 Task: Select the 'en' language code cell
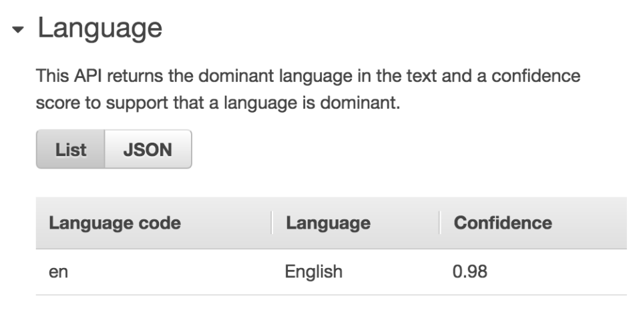[58, 272]
